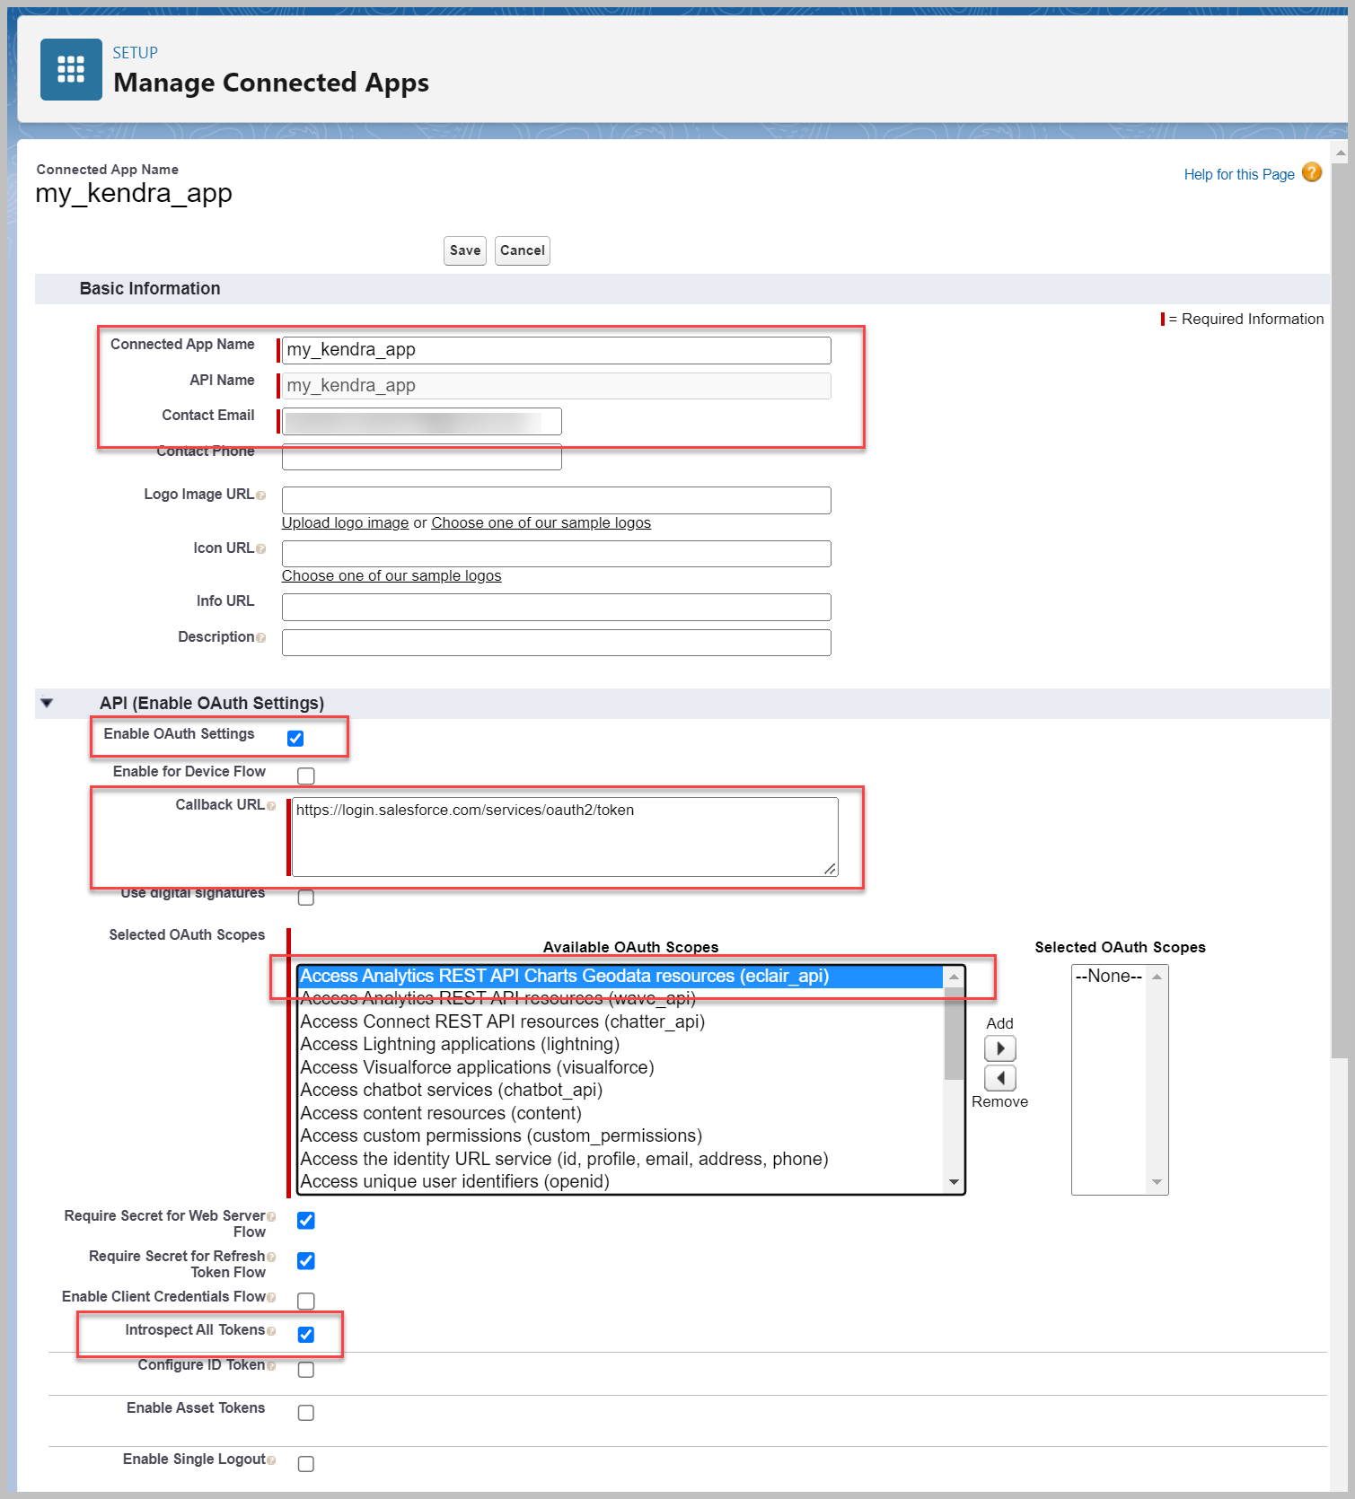Screen dimensions: 1355x1499
Task: Click the Callback URL help info icon
Action: pos(271,806)
